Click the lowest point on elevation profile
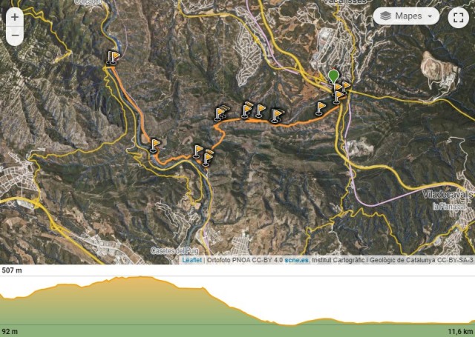This screenshot has height=337, width=475. coord(291,325)
